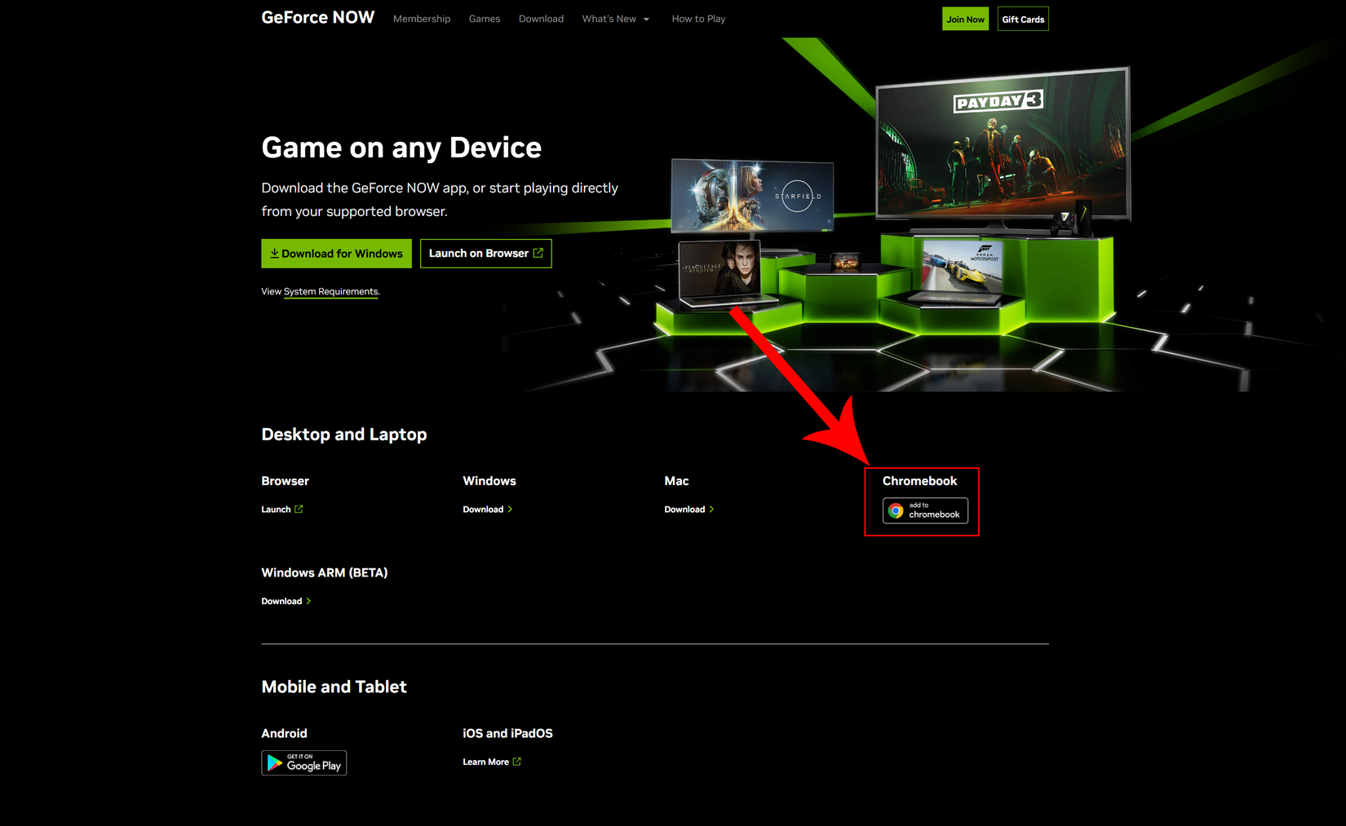
Task: Click the Chrome icon in add to chromebook badge
Action: tap(896, 511)
